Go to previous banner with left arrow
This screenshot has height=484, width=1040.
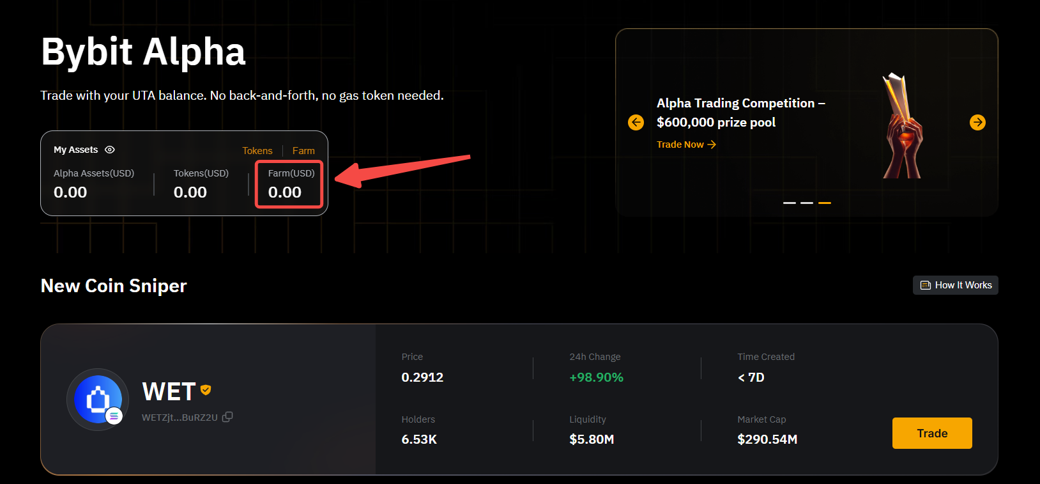[636, 122]
